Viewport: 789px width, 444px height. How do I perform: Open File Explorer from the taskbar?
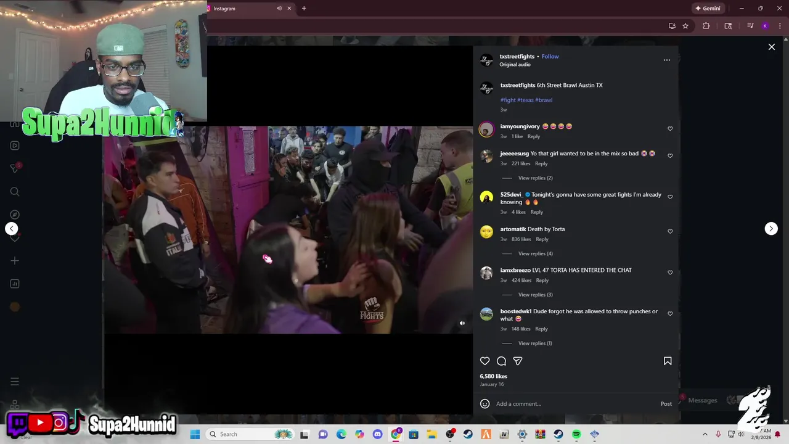[431, 435]
